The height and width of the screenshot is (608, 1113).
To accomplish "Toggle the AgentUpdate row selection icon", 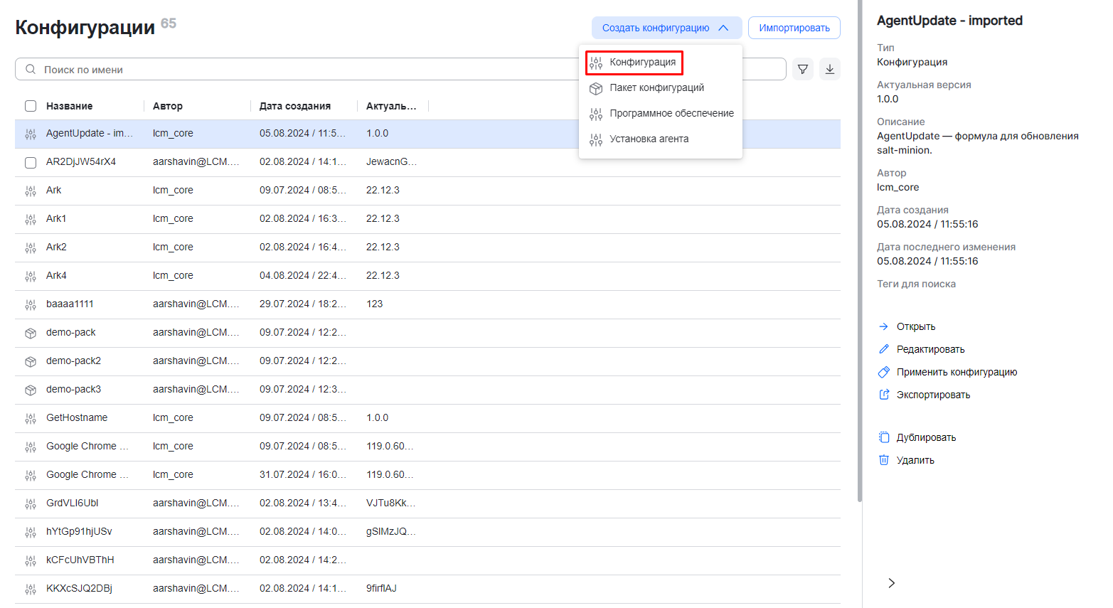I will point(31,134).
